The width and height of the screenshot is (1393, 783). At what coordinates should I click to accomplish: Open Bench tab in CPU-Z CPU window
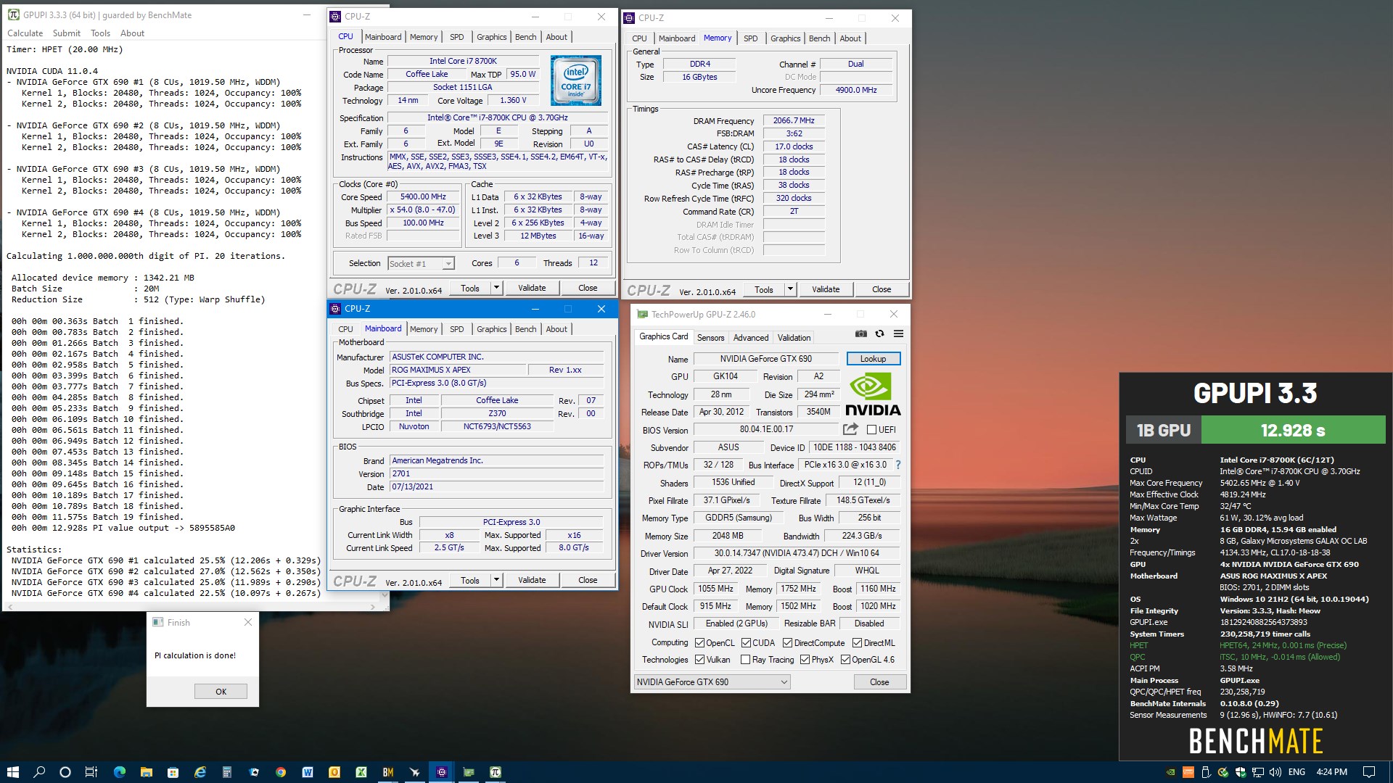(525, 37)
